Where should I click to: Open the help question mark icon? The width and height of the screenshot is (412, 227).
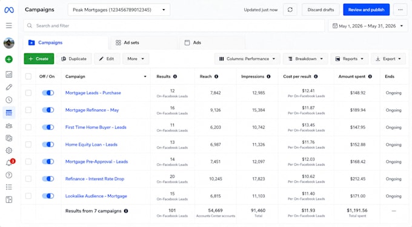point(9,175)
